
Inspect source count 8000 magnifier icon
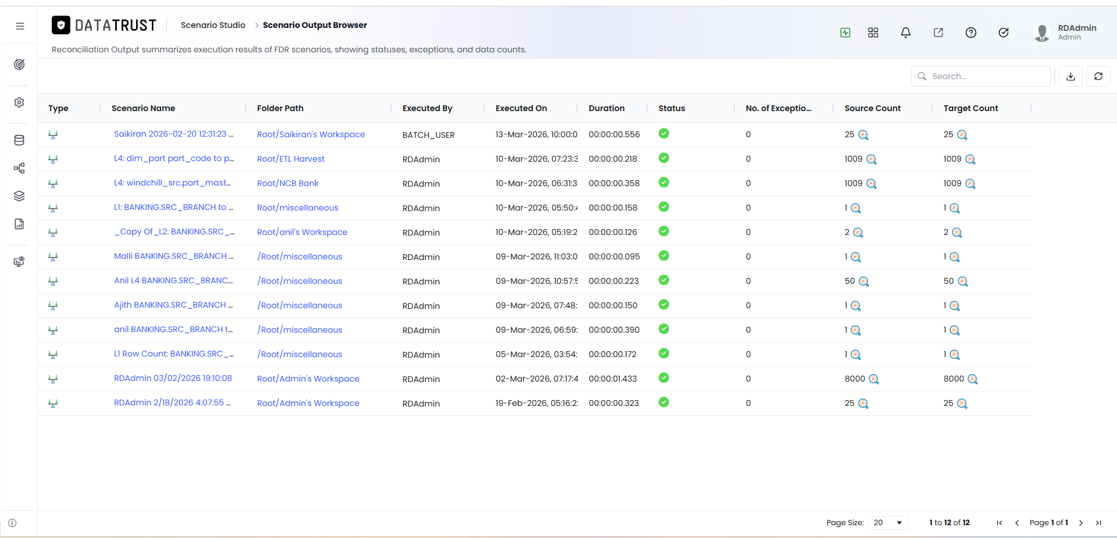click(874, 379)
